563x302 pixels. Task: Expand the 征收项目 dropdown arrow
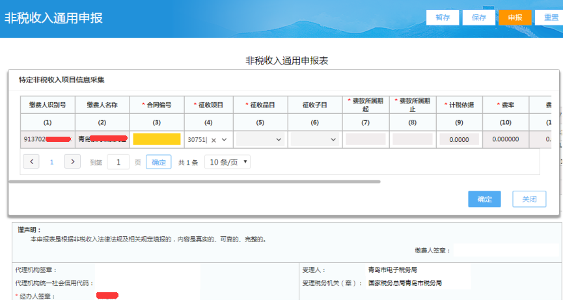click(225, 140)
